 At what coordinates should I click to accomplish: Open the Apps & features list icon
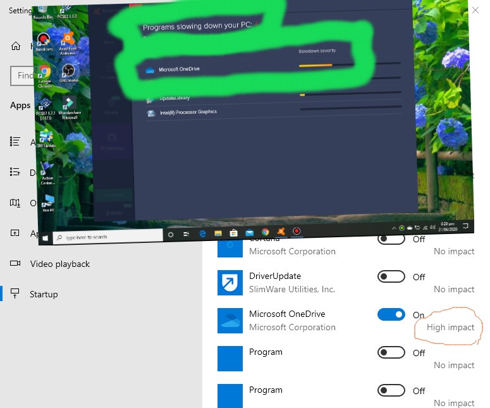pos(15,141)
